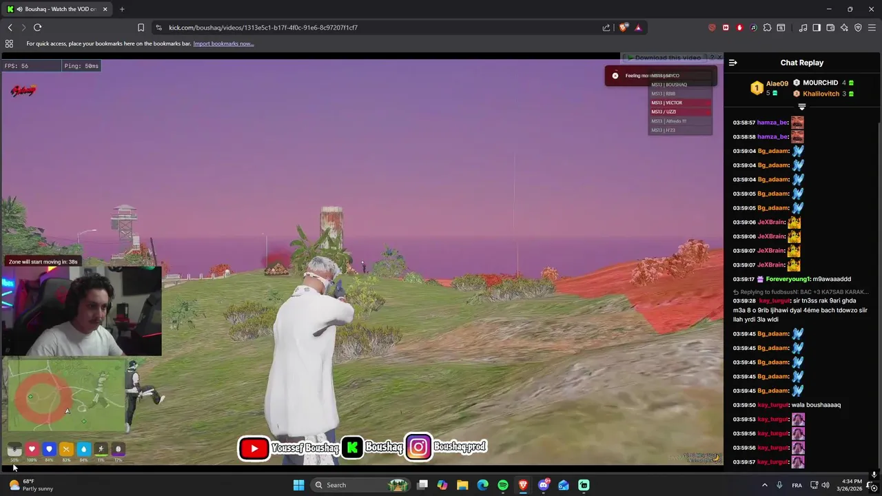882x496 pixels.
Task: Click the Foreveryoung1 chat username
Action: point(787,279)
